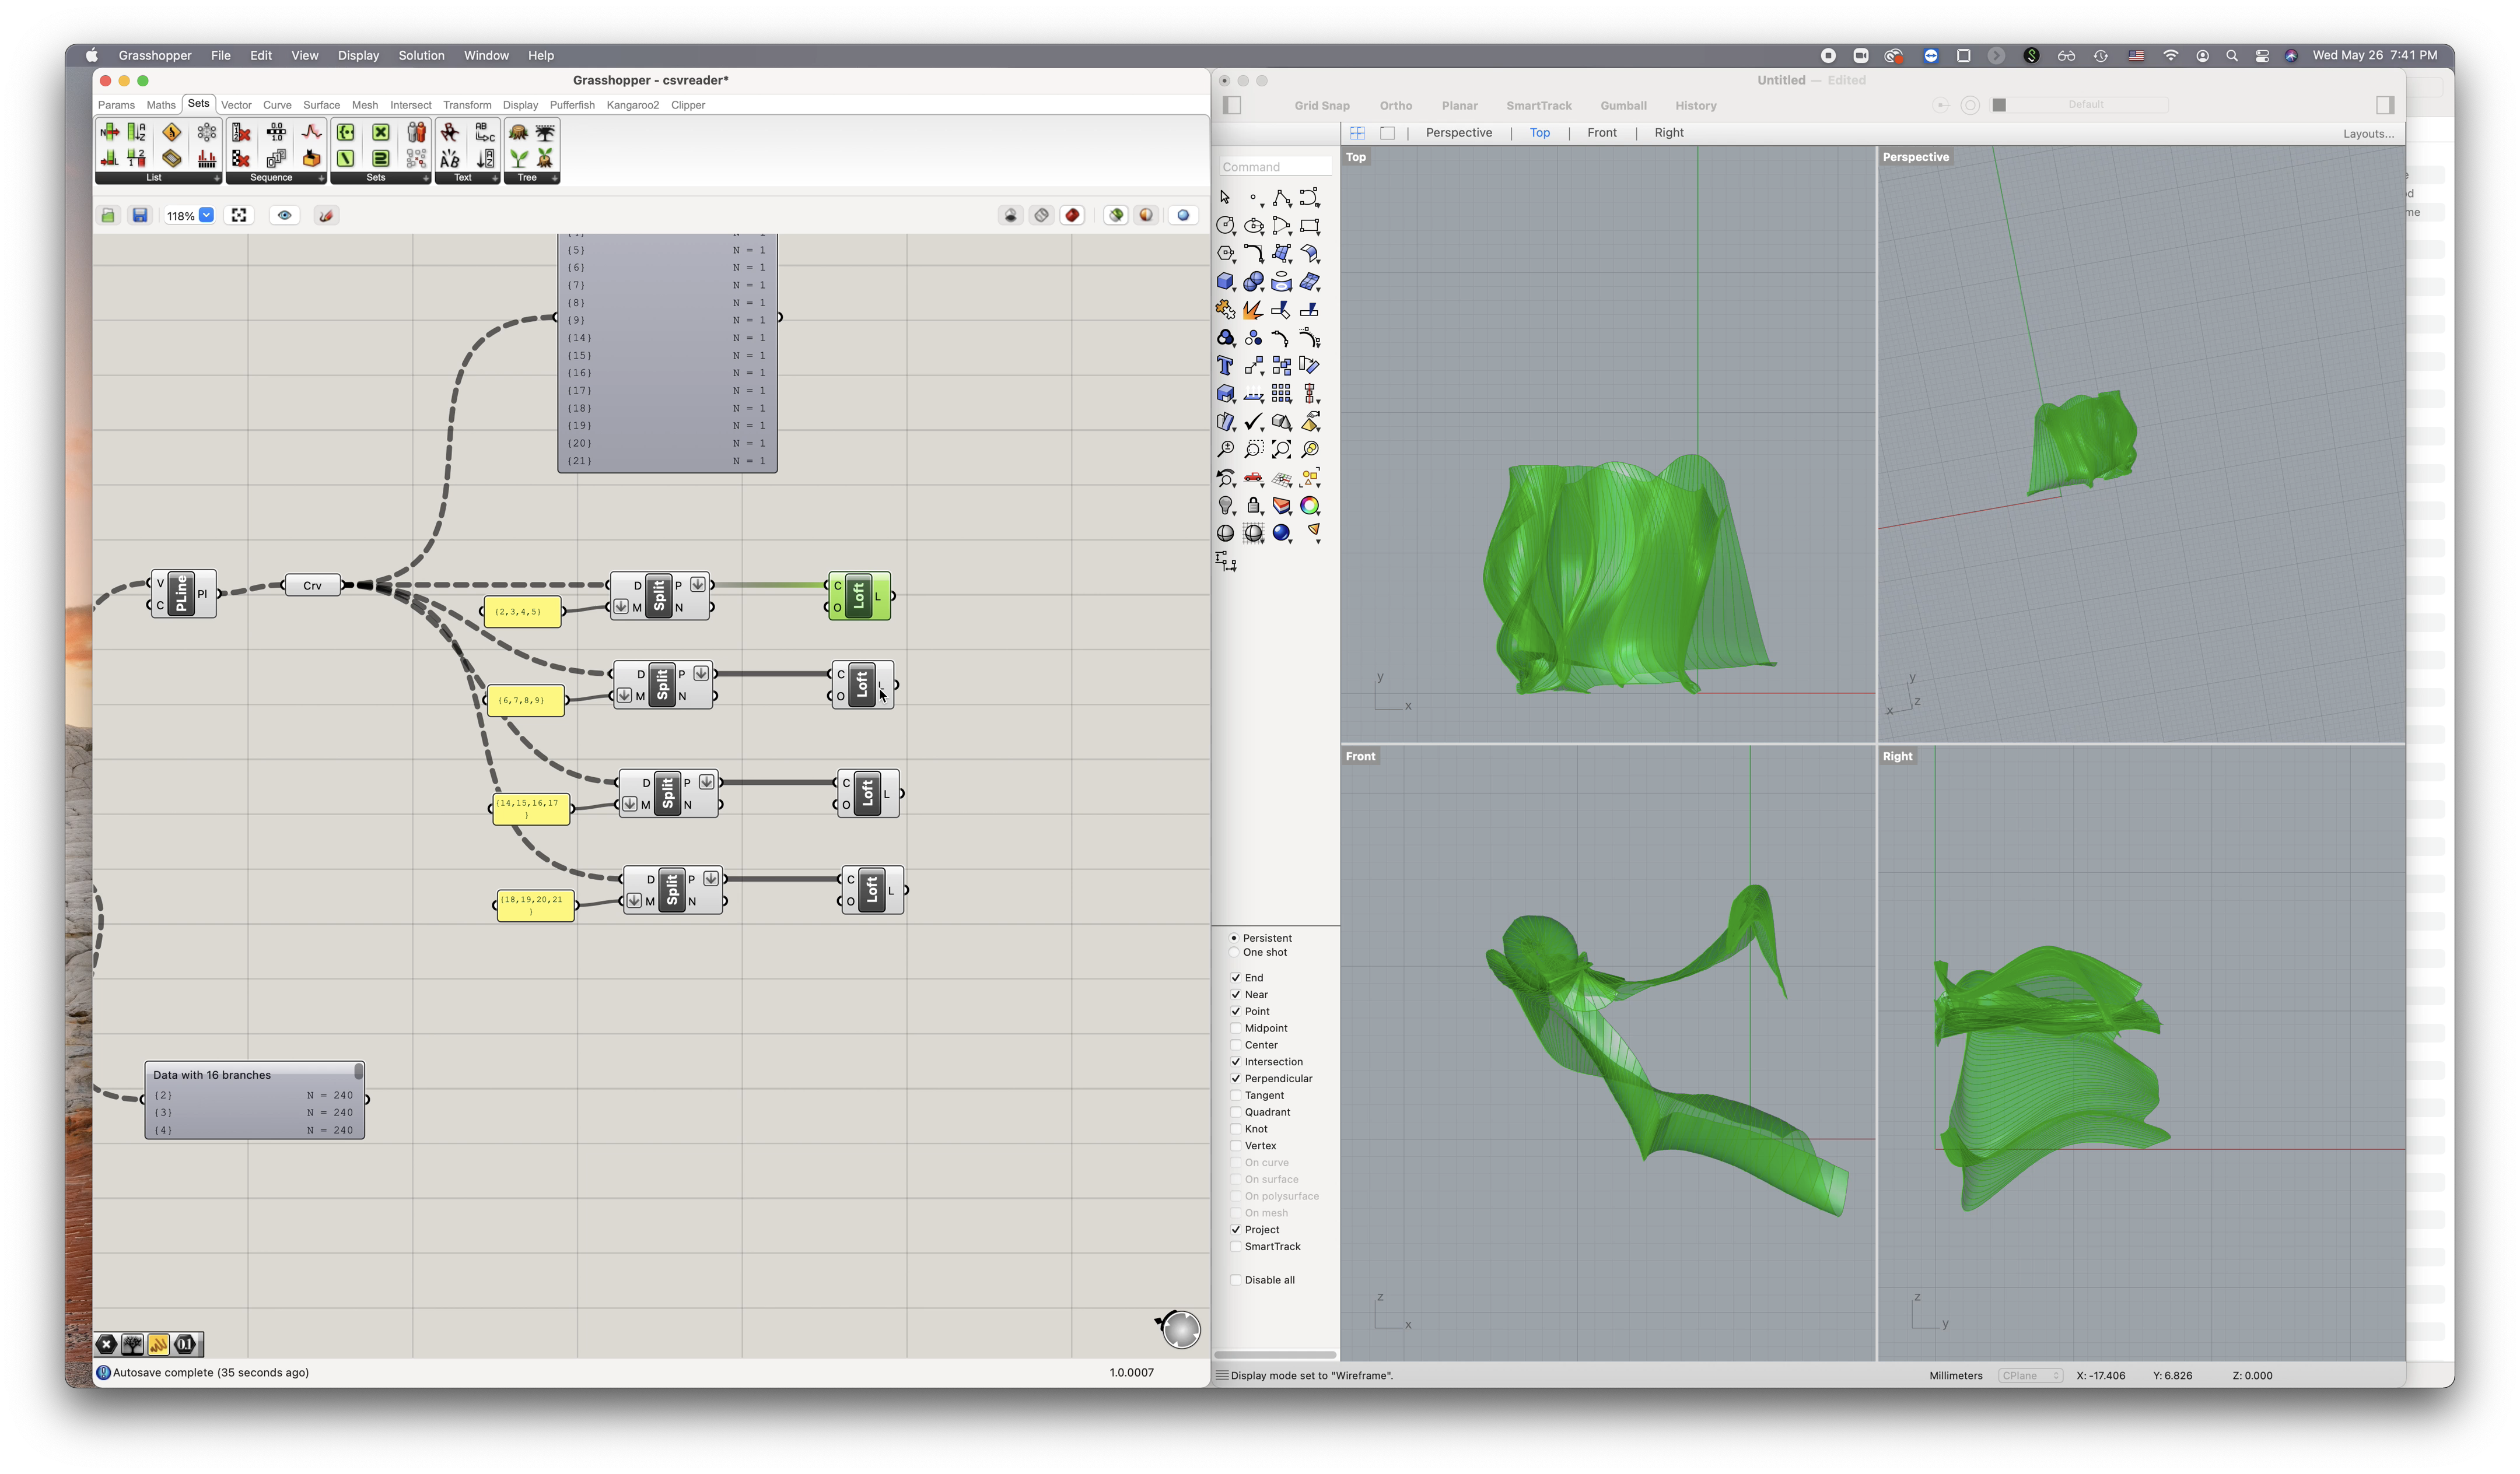Toggle SmartTrack in the Rhino toolbar
Image resolution: width=2520 pixels, height=1474 pixels.
pyautogui.click(x=1538, y=106)
